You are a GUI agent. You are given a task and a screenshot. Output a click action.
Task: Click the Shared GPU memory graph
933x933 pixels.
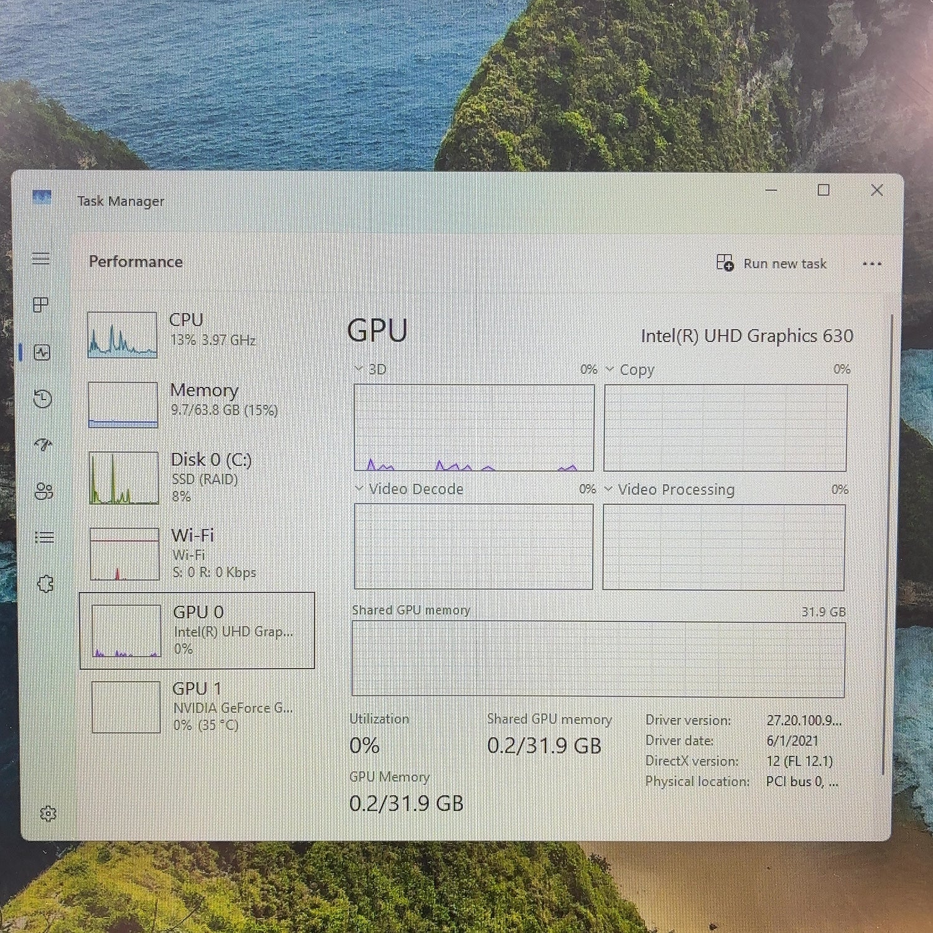598,659
